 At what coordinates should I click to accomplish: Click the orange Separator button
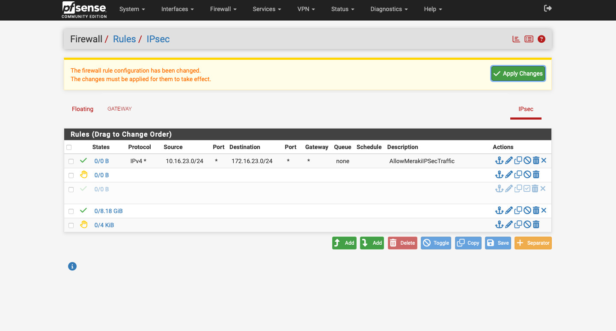pyautogui.click(x=533, y=243)
